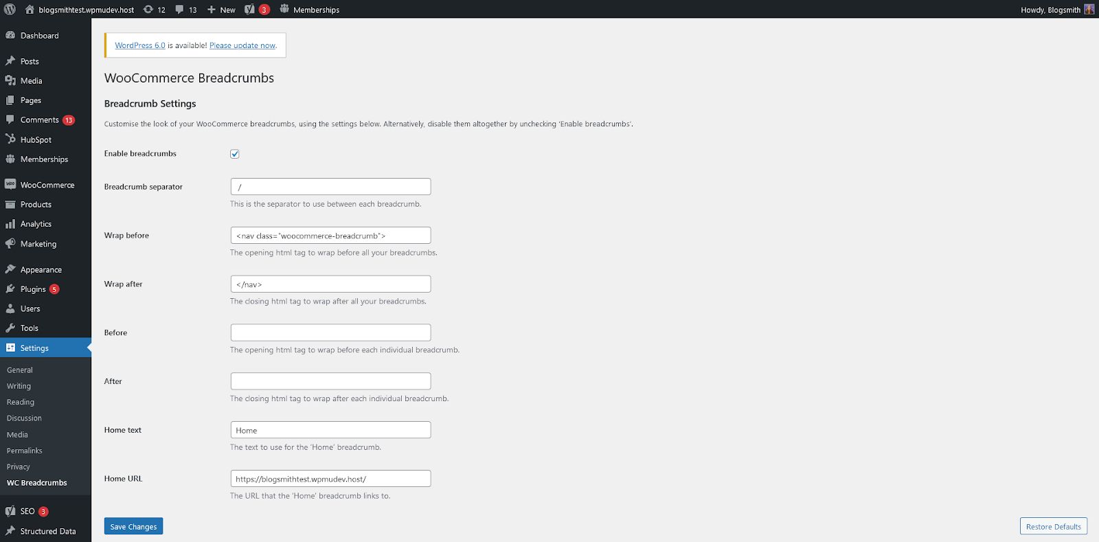Select WC Breadcrumbs submenu item
This screenshot has height=542, width=1099.
pyautogui.click(x=37, y=483)
